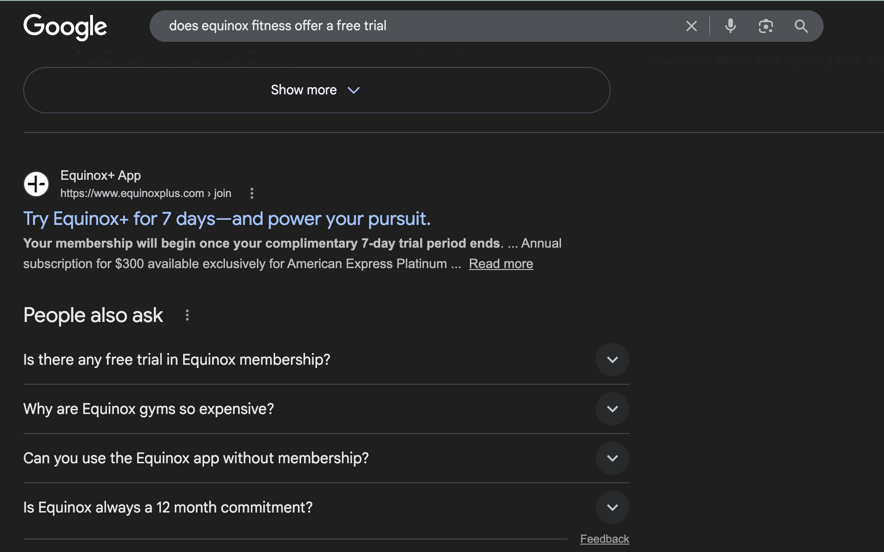Click the magnifying glass search icon
The height and width of the screenshot is (552, 884).
[x=801, y=26]
